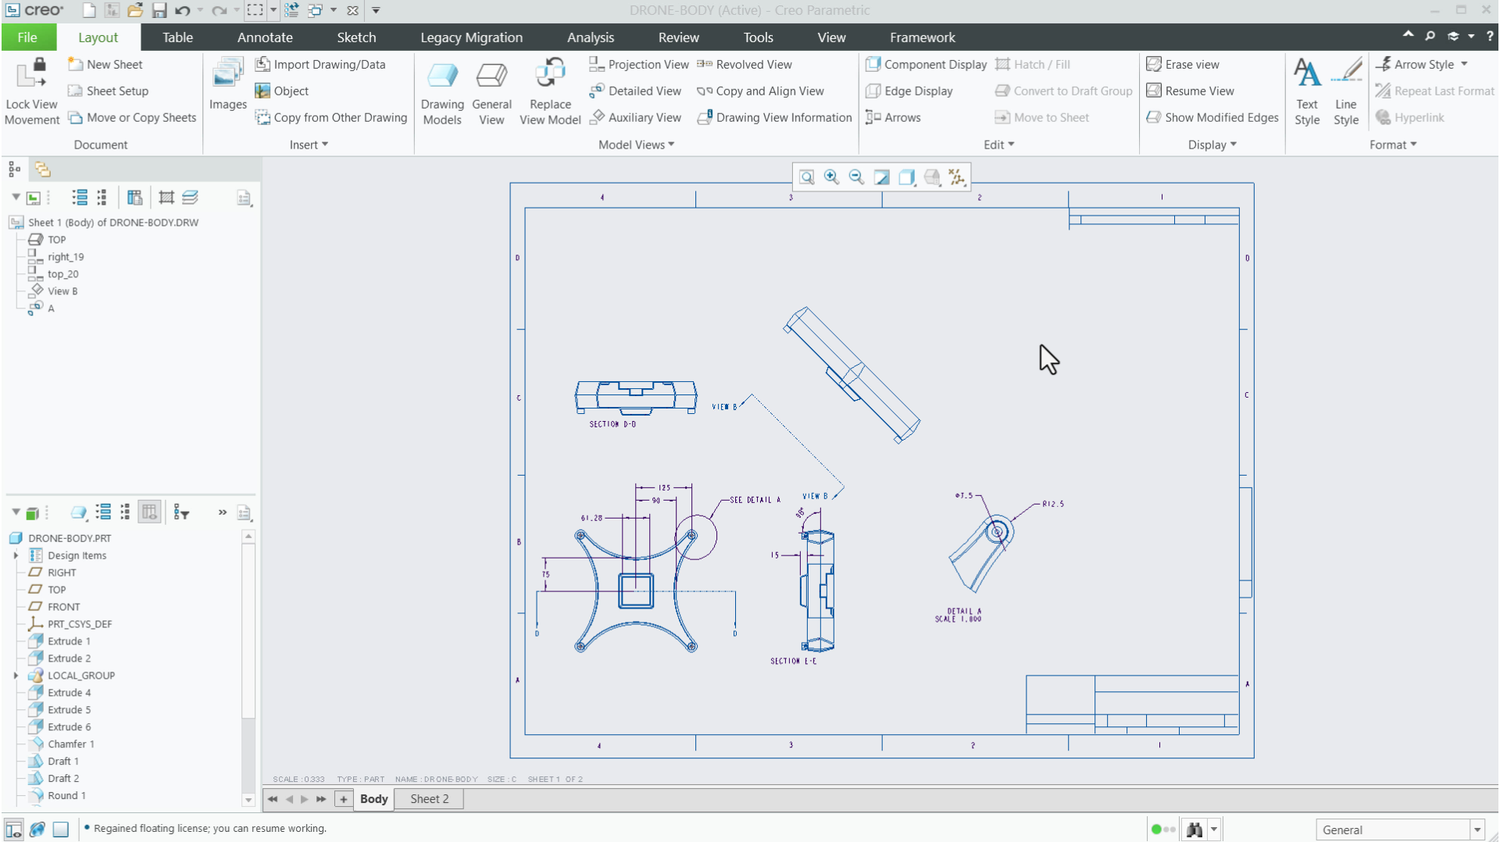
Task: Click the datum display filters icon in graphics toolbar
Action: pyautogui.click(x=957, y=177)
